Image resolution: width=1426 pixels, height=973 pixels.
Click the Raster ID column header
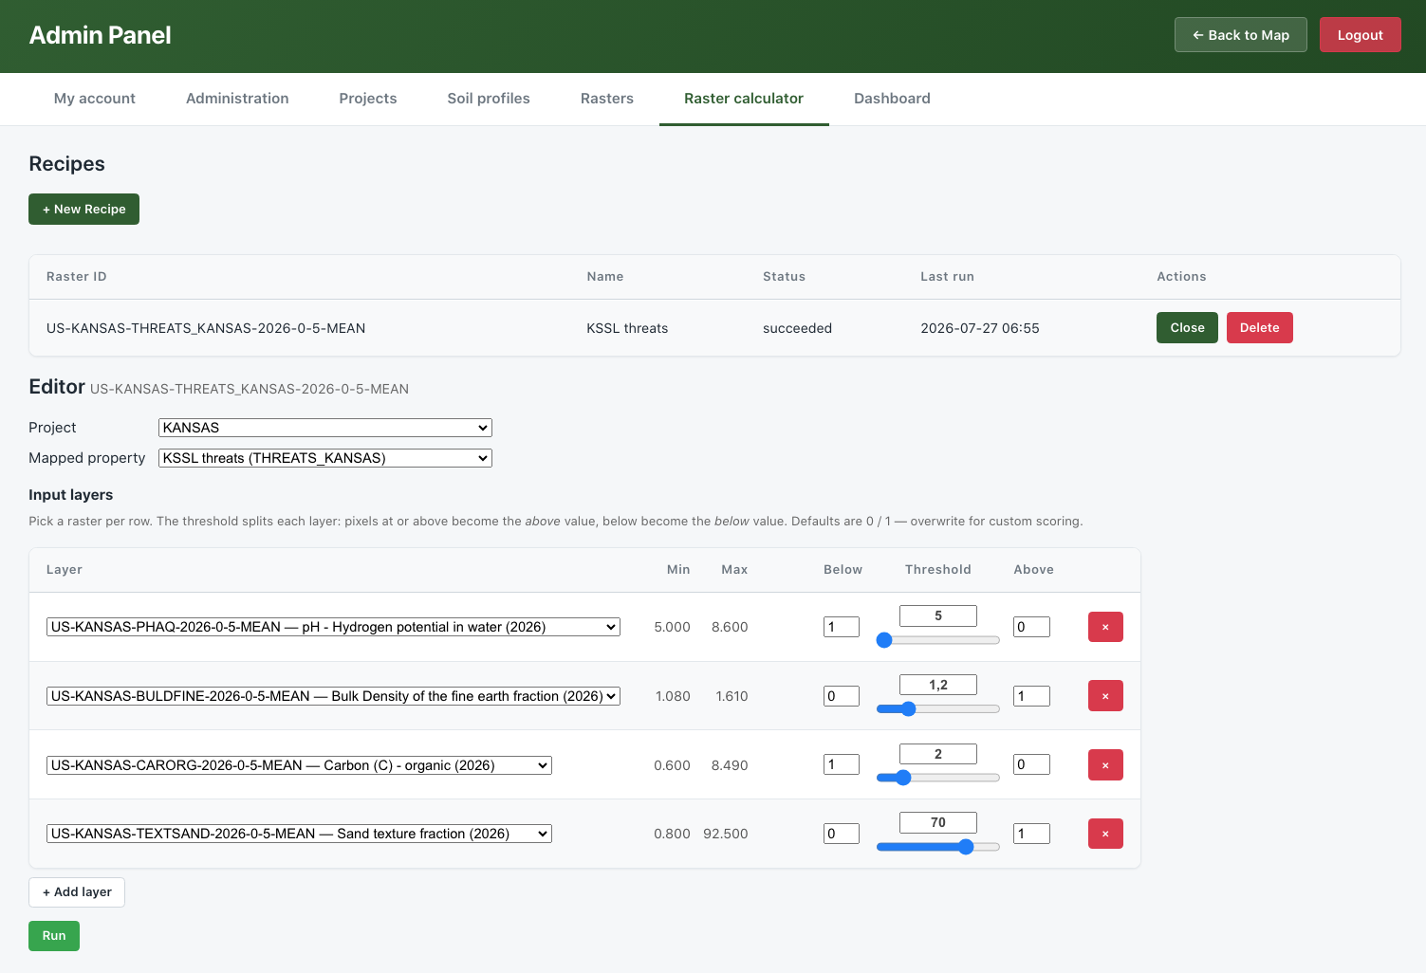click(77, 277)
